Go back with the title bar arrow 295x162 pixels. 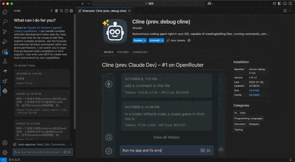pos(83,3)
